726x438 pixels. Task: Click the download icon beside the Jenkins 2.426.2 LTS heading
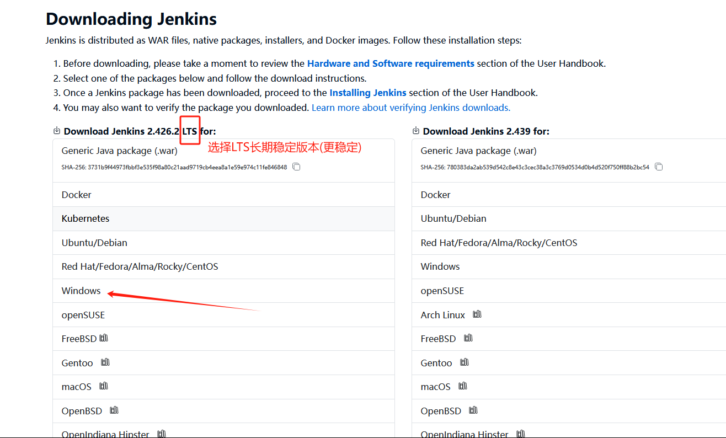[x=56, y=131]
